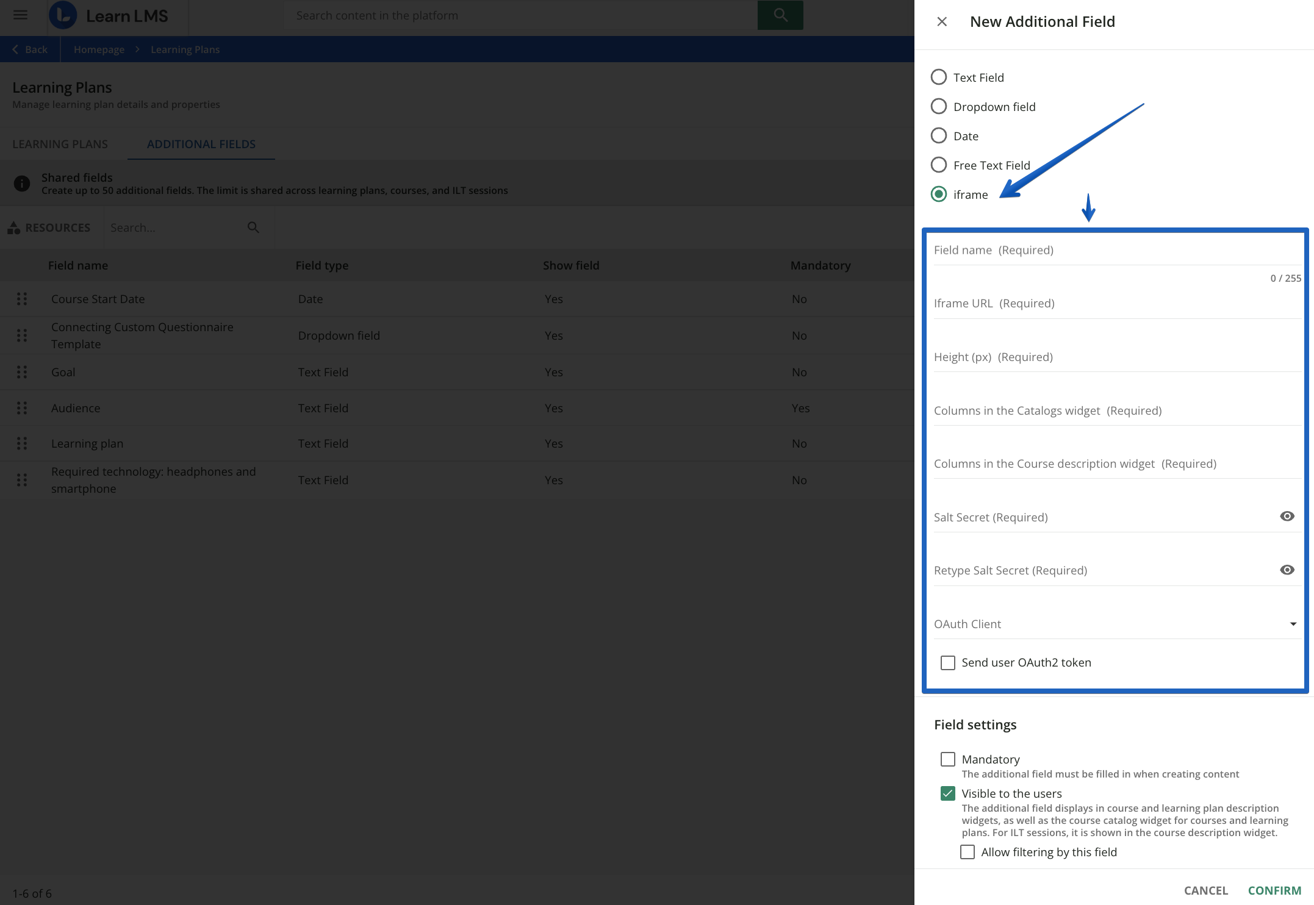Click drag handle for Goal row
Screen dimensions: 1314x905
tap(22, 372)
